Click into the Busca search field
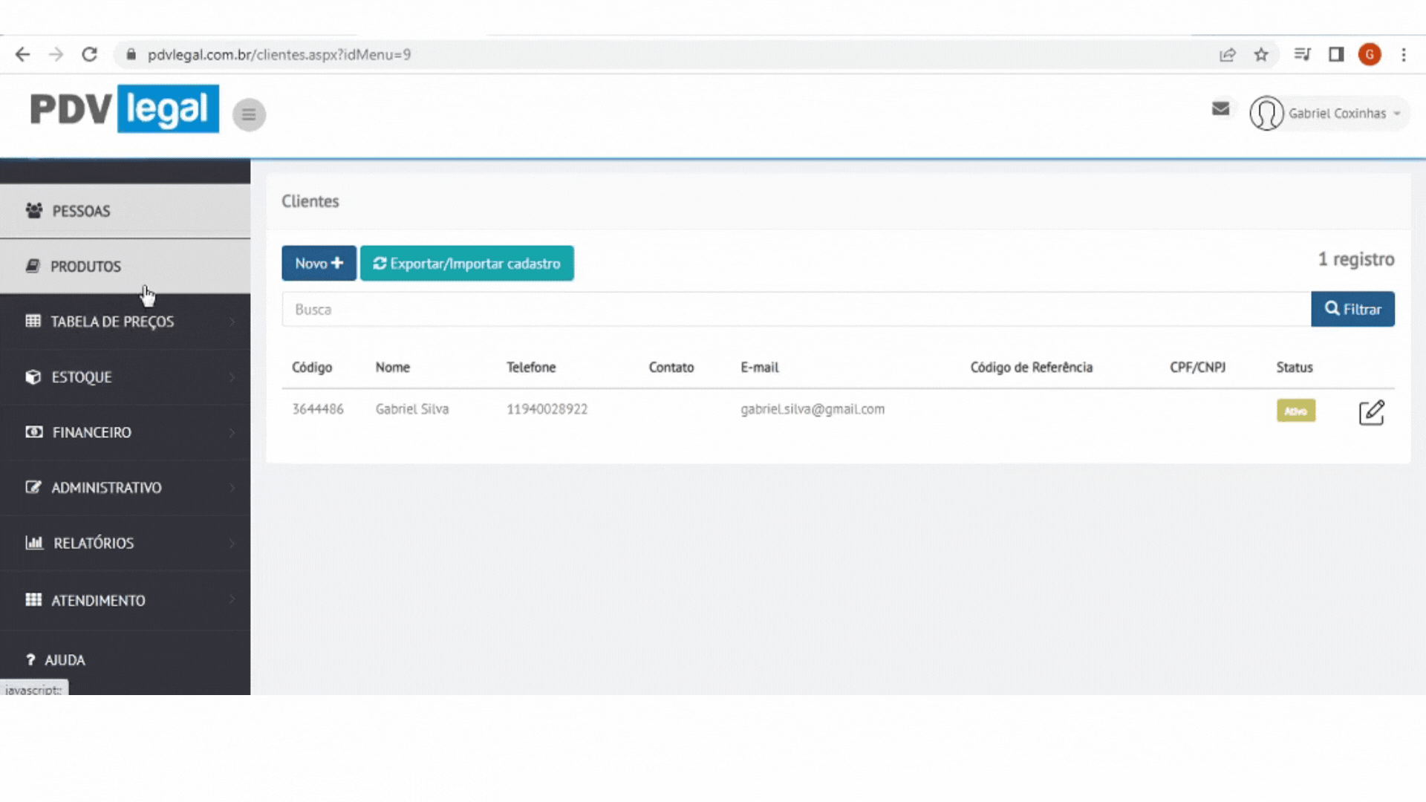The image size is (1426, 802). [795, 310]
